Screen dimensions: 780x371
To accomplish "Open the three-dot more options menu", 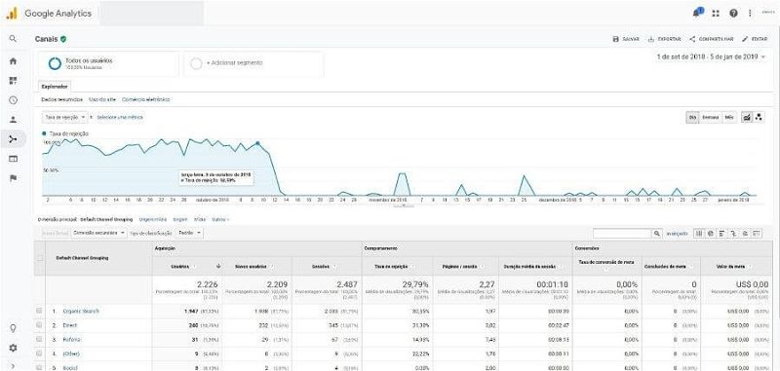I will [x=750, y=14].
